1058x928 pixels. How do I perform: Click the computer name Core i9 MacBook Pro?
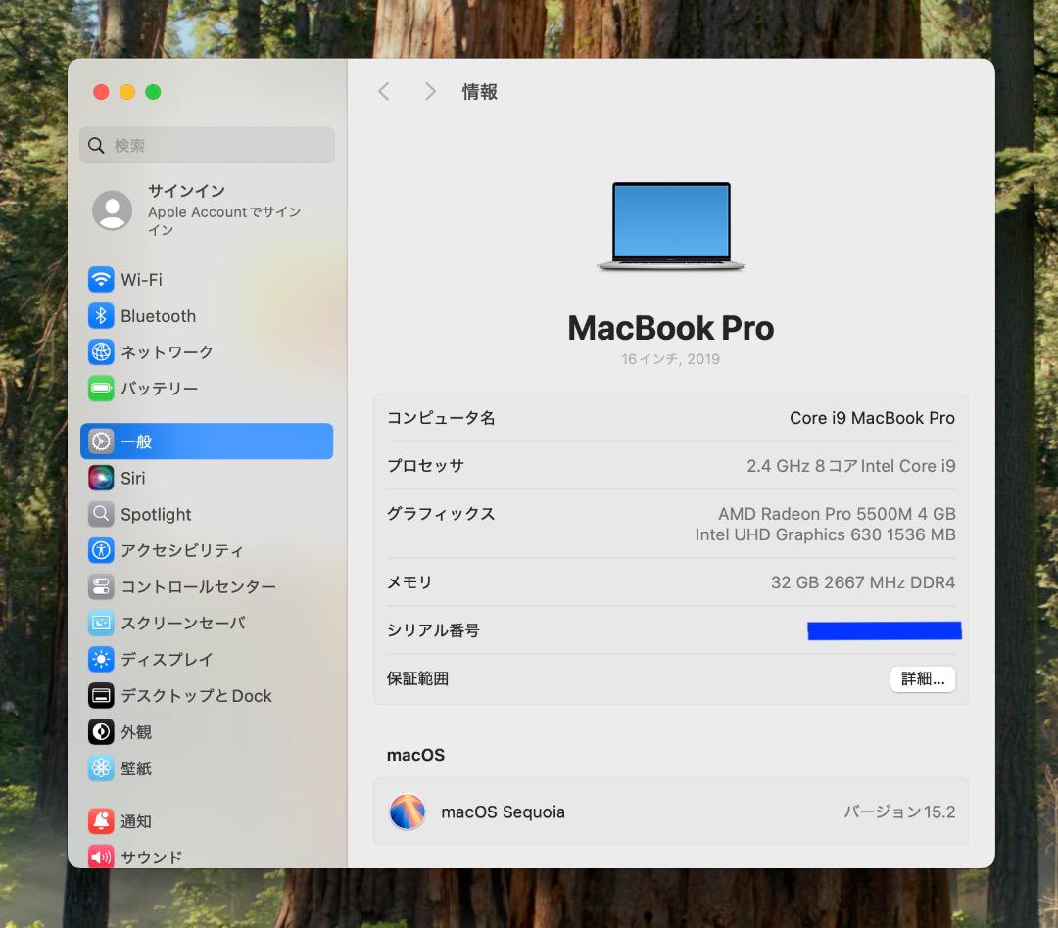pos(872,418)
